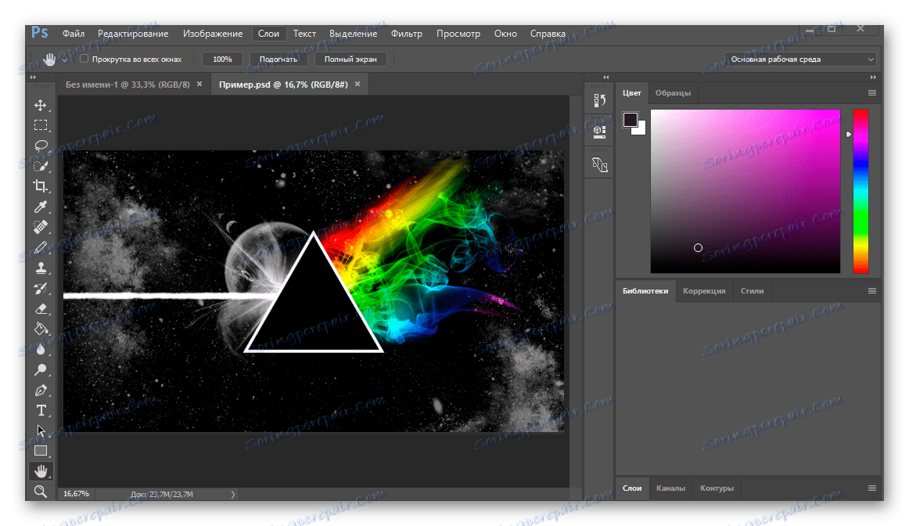Close the 'Без имени-1' document tab

click(x=199, y=84)
